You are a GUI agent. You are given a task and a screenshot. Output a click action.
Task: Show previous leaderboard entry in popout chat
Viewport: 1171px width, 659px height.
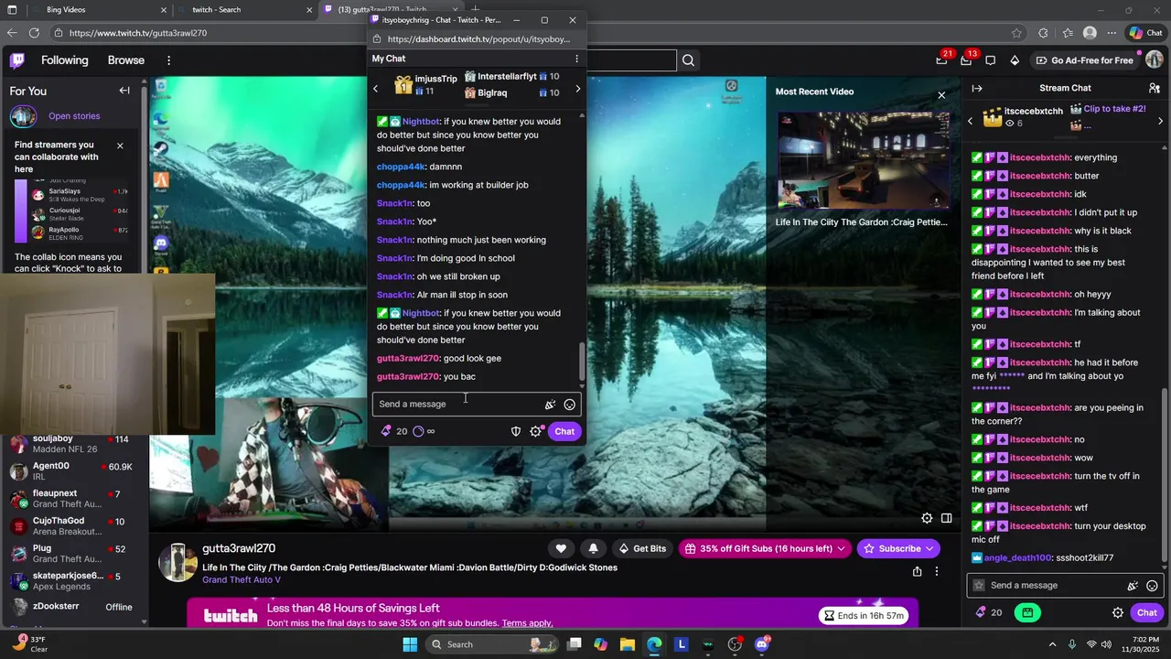(x=375, y=89)
